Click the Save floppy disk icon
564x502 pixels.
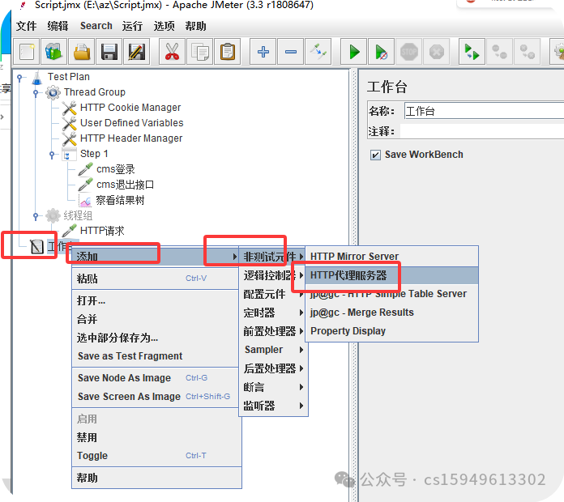(109, 52)
